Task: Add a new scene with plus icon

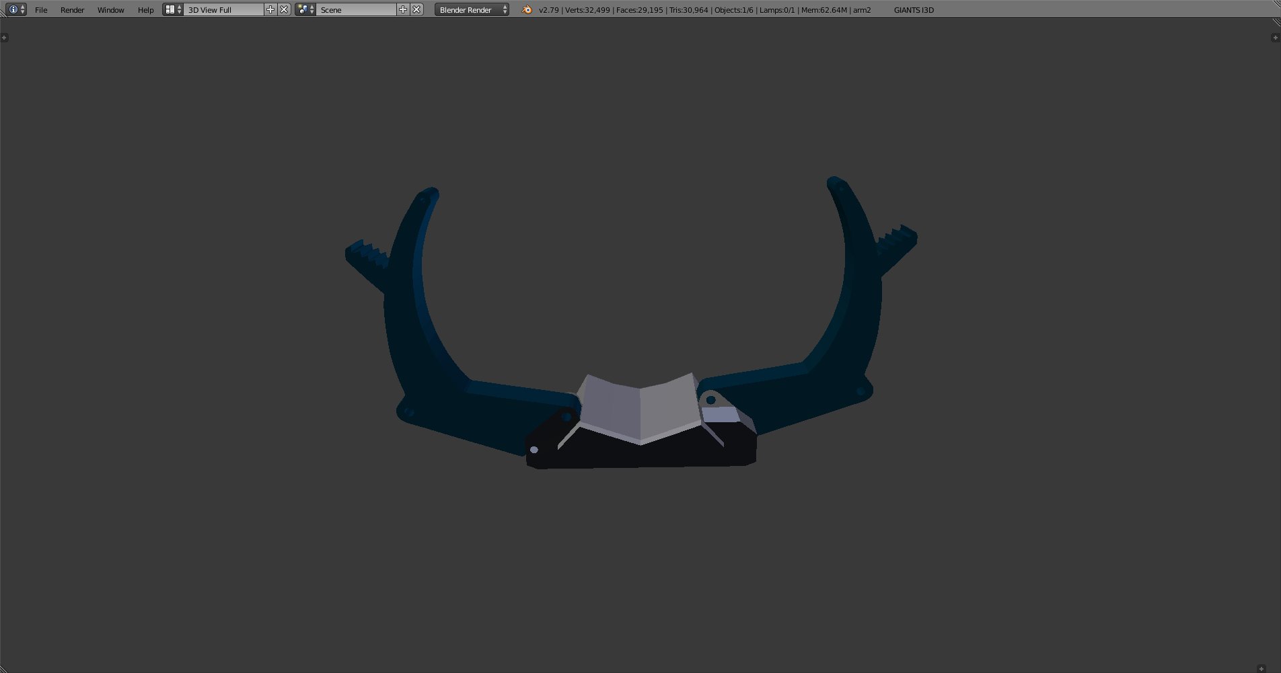Action: pos(403,9)
